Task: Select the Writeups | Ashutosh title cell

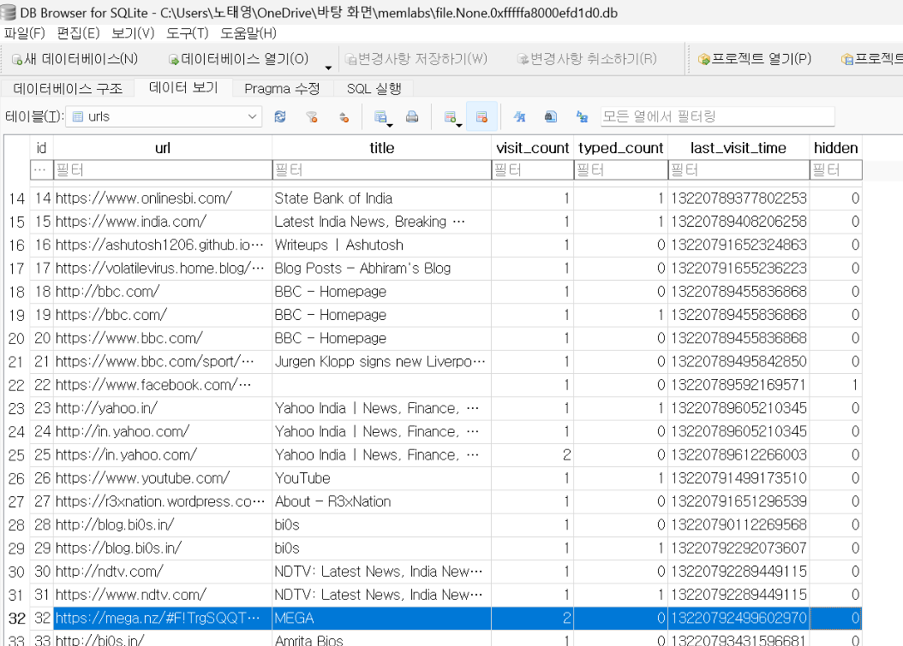Action: pyautogui.click(x=382, y=245)
